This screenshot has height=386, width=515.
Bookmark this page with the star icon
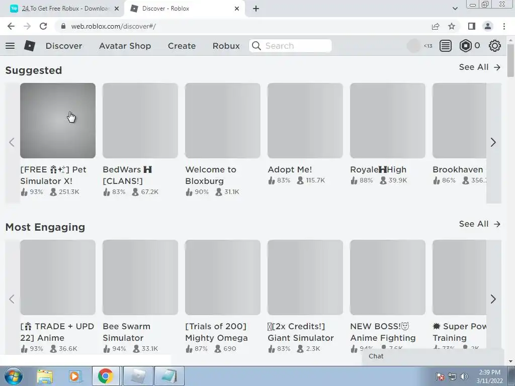pos(452,26)
